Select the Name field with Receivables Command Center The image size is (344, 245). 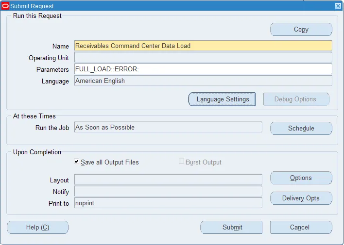203,46
